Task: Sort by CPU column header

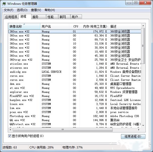Action: tap(74, 26)
